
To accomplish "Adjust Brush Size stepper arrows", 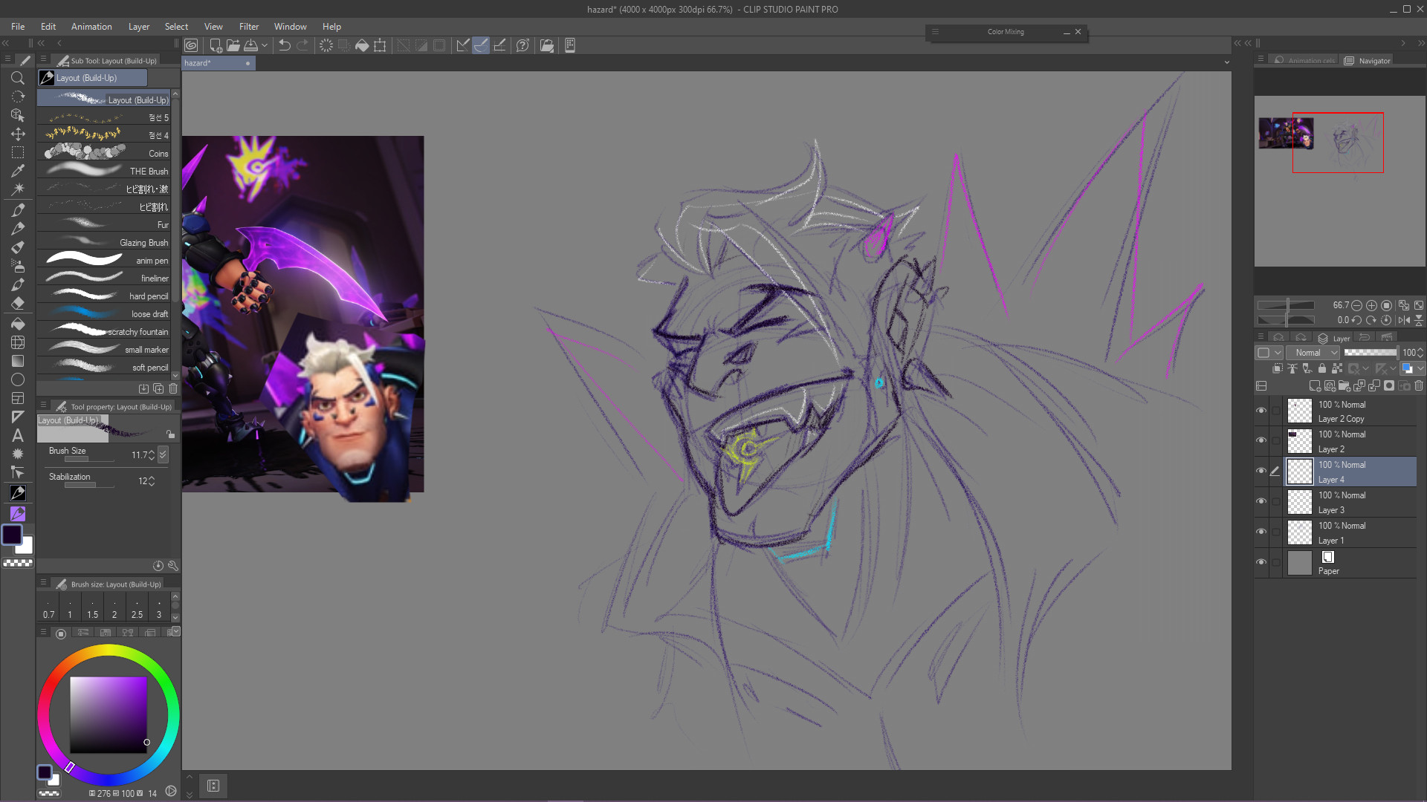I will 152,455.
